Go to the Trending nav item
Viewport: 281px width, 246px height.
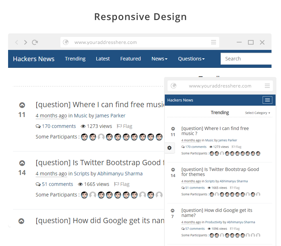[75, 59]
